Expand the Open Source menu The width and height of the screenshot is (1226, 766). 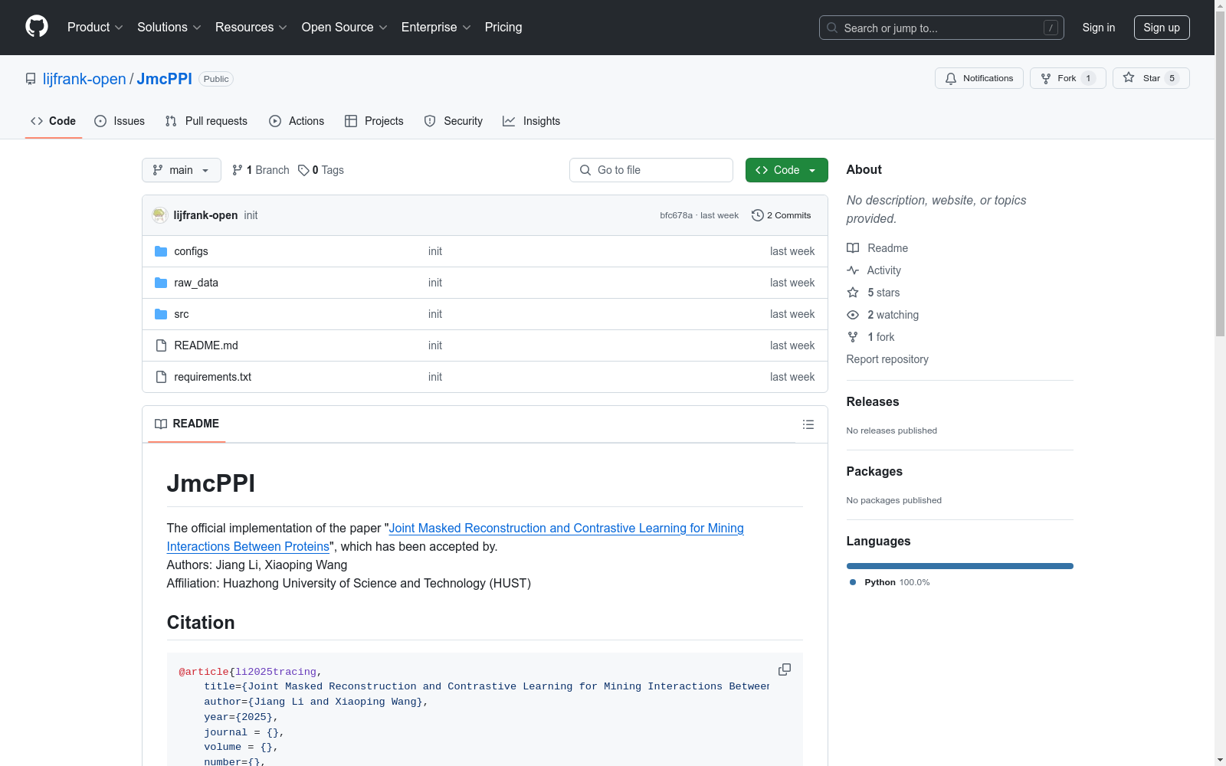344,27
